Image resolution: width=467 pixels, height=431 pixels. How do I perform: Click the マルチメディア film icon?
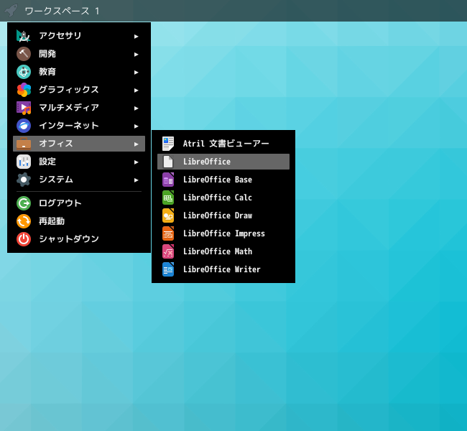coord(24,108)
